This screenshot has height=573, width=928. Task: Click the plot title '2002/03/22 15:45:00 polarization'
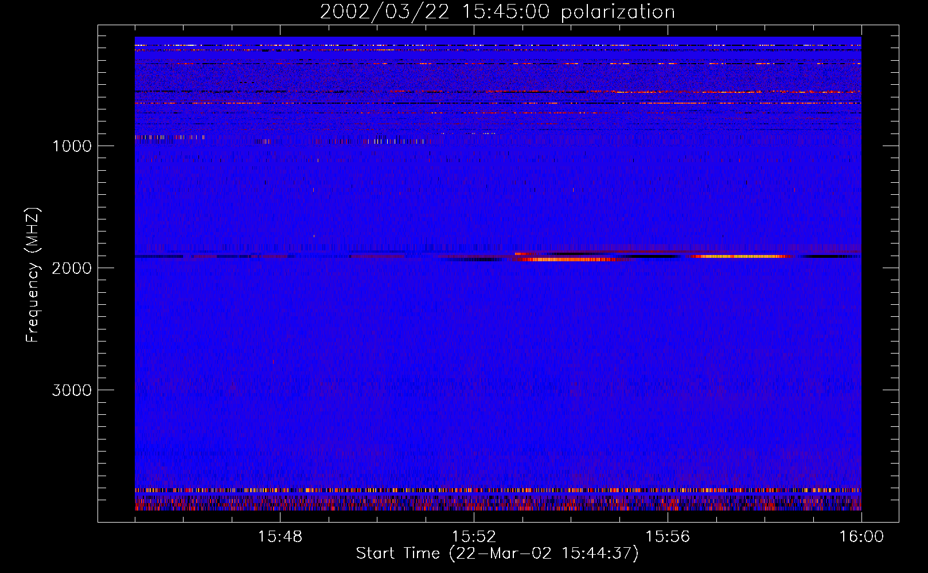point(497,12)
